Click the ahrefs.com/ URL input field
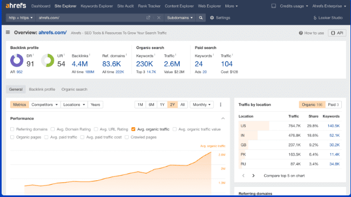The height and width of the screenshot is (197, 351). pos(91,18)
